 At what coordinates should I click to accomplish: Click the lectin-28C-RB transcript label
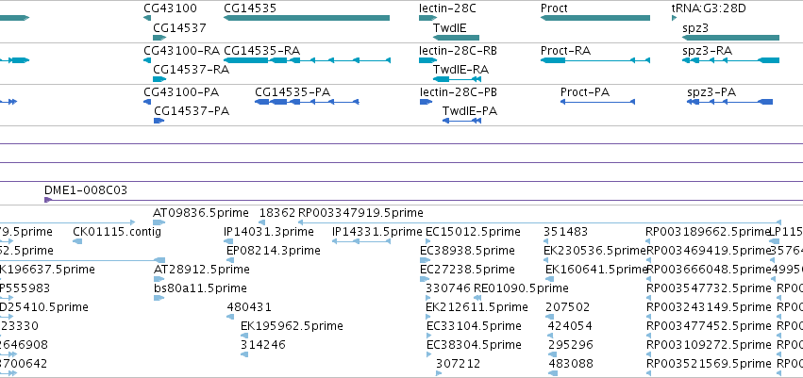point(458,51)
